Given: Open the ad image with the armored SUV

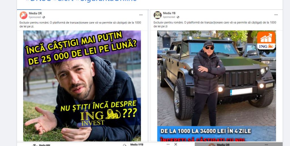Looking at the screenshot, I should click(217, 86).
